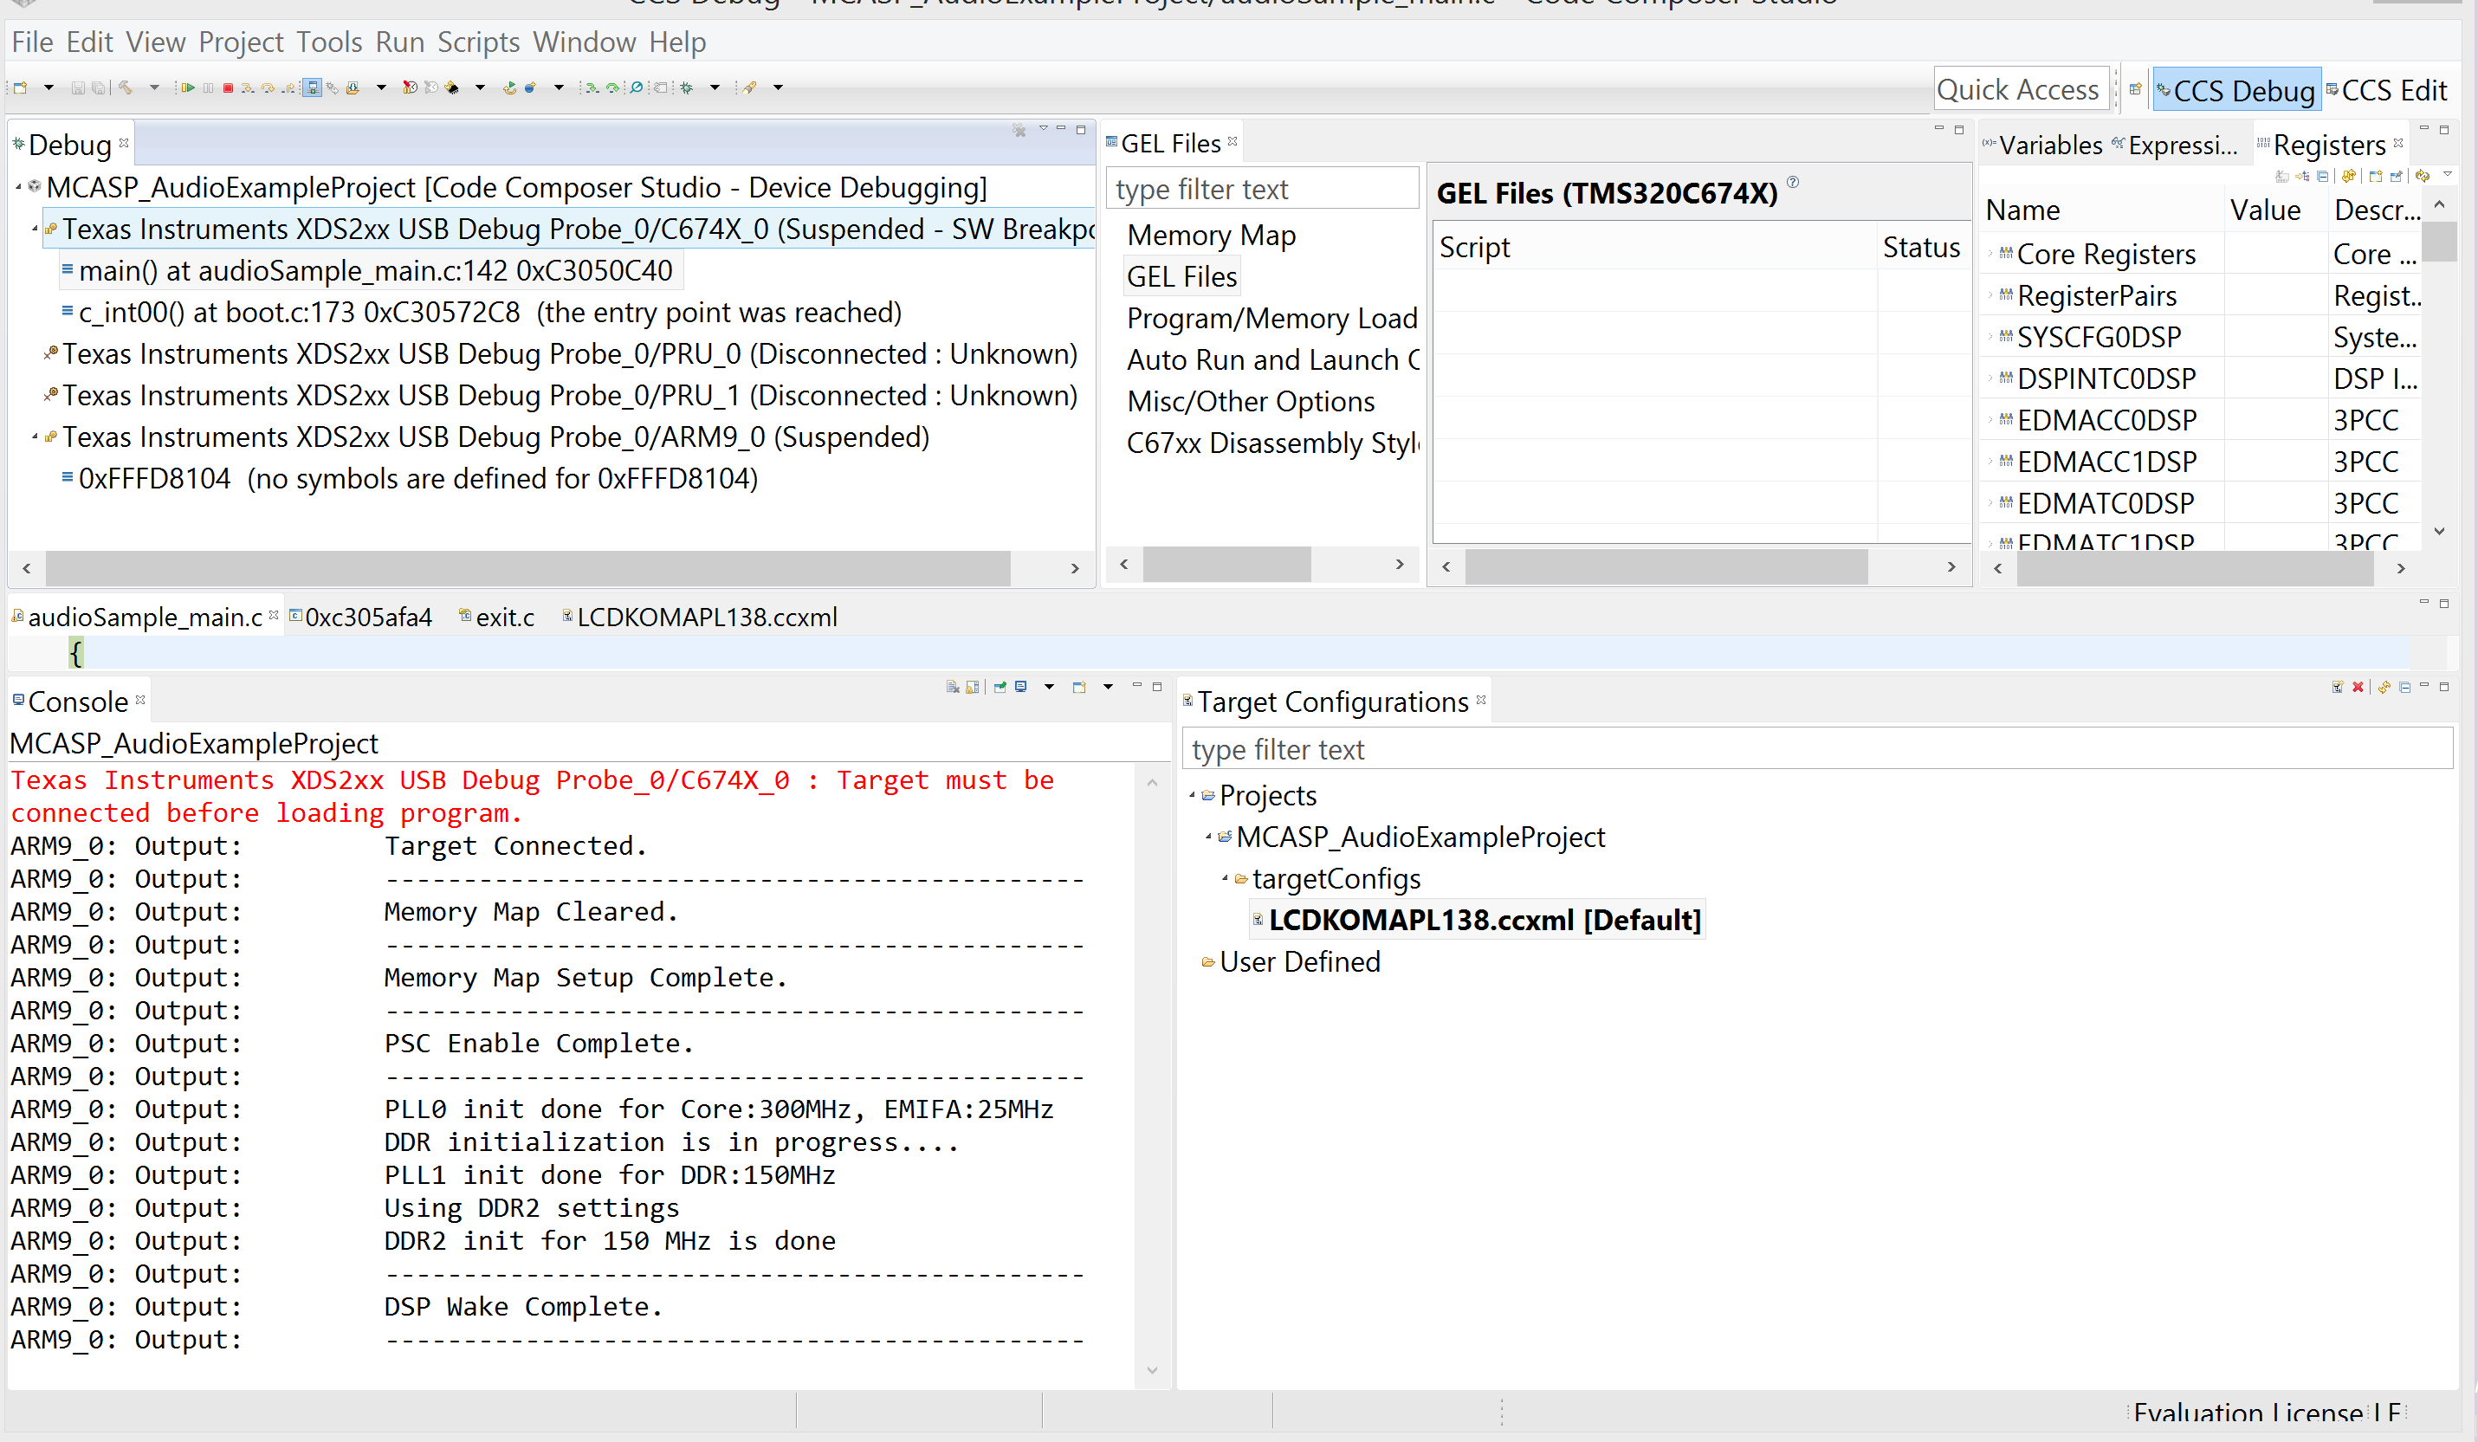This screenshot has height=1442, width=2478.
Task: Click the Open Perspective icon beside Quick Access
Action: click(x=2135, y=89)
